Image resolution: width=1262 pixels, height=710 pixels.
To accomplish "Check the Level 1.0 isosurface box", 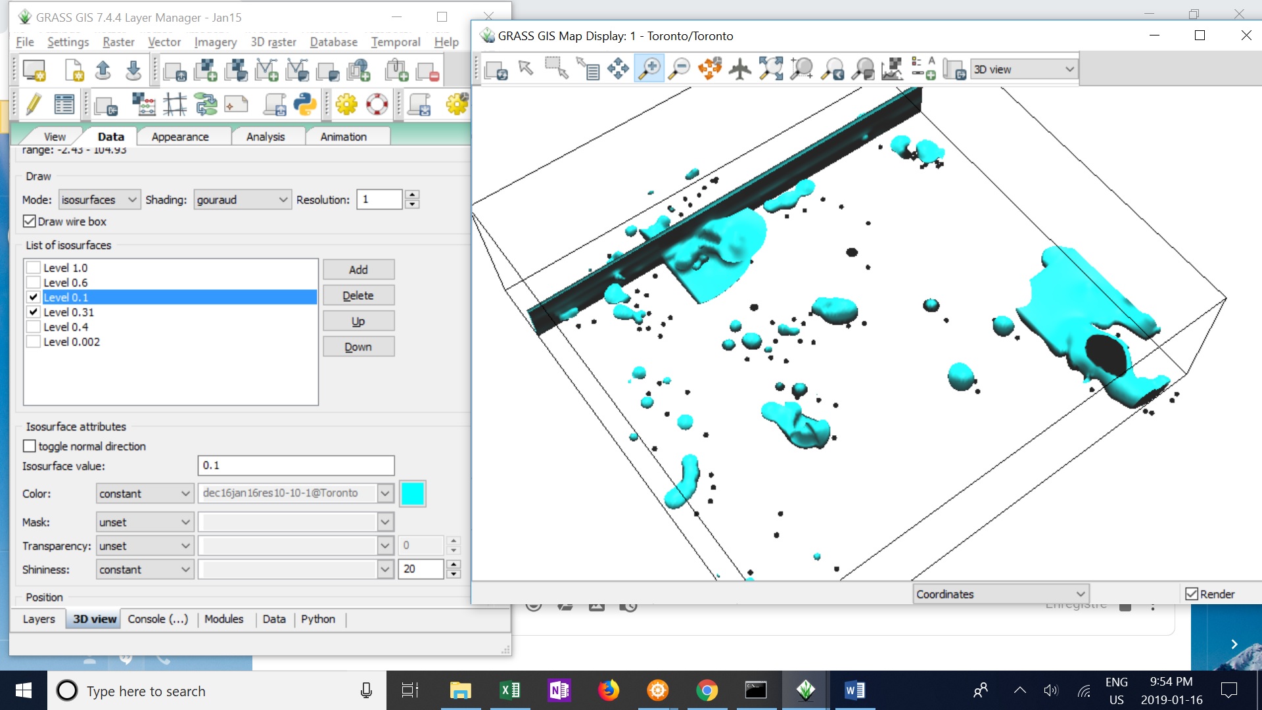I will point(33,268).
